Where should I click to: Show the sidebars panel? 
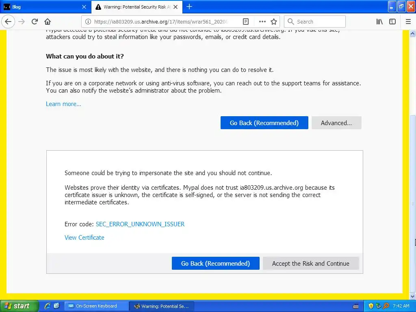[392, 22]
